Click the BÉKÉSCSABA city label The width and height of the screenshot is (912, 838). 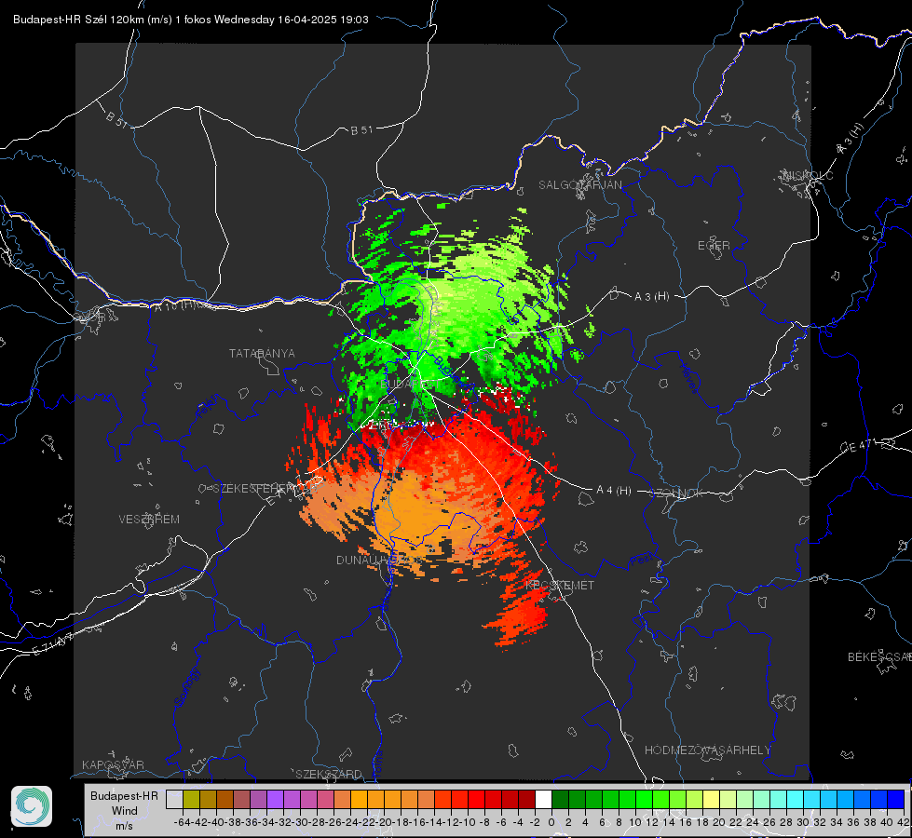[879, 656]
